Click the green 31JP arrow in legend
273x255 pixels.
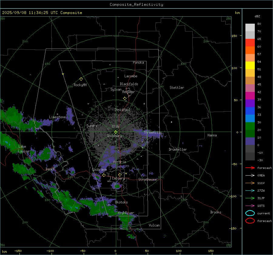[x=250, y=198]
